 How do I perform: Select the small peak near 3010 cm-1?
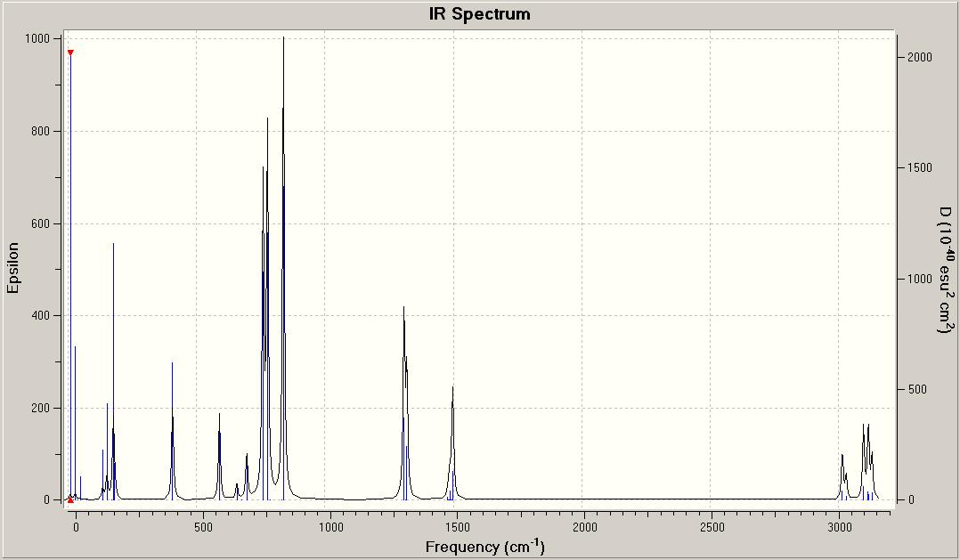[842, 455]
